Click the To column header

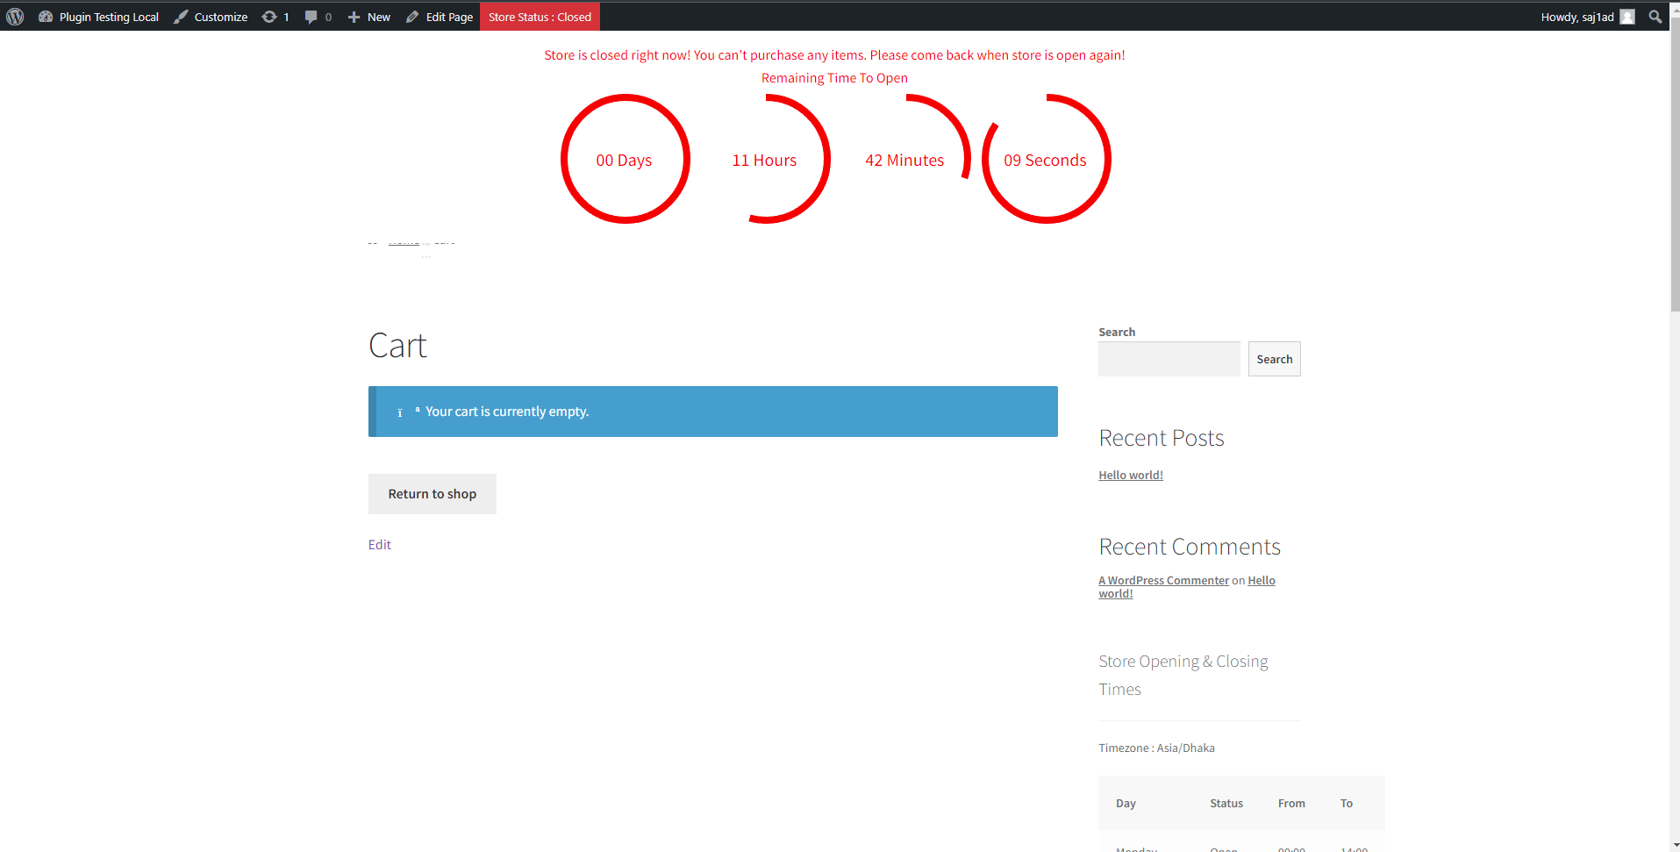pyautogui.click(x=1347, y=804)
